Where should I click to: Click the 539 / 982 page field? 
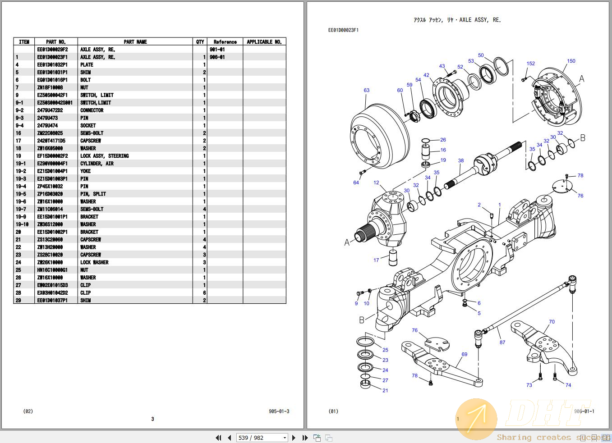(x=262, y=438)
